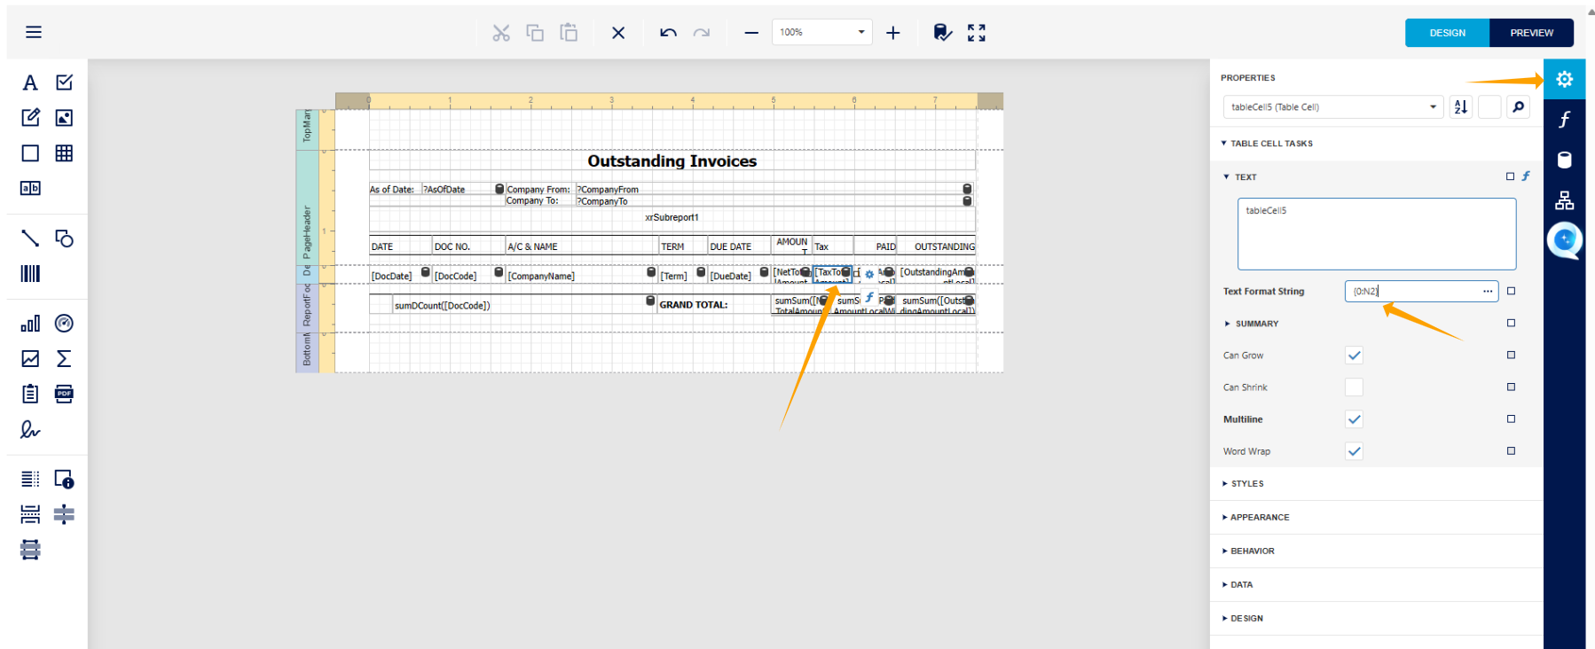Open the Report Explorer tab icon

(1564, 200)
